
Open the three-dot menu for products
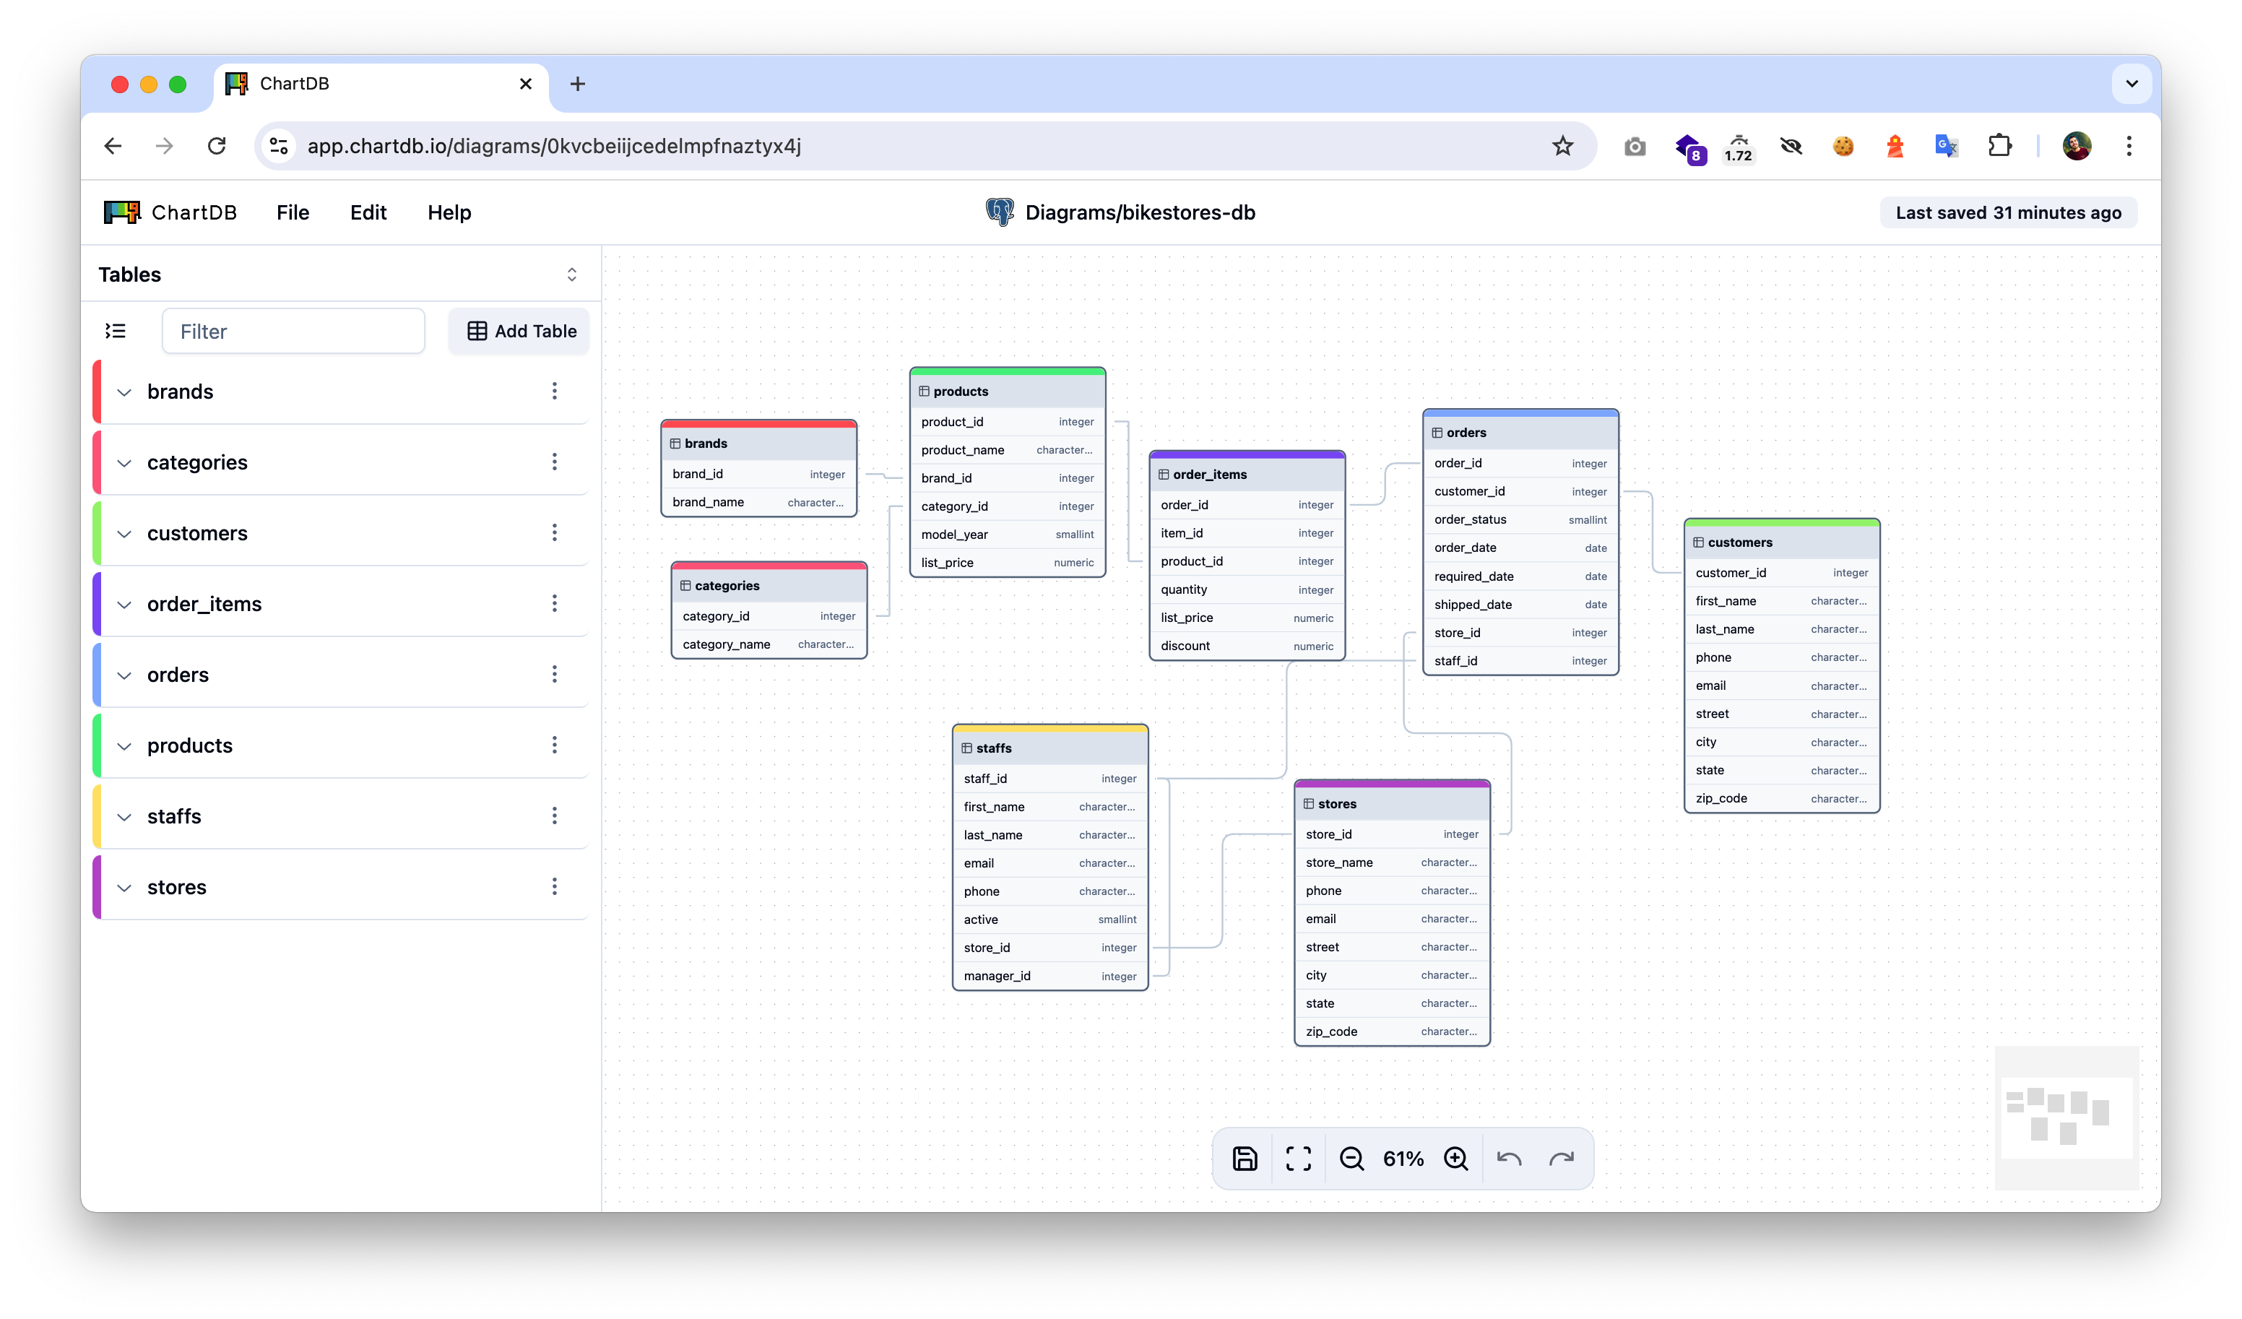[554, 745]
